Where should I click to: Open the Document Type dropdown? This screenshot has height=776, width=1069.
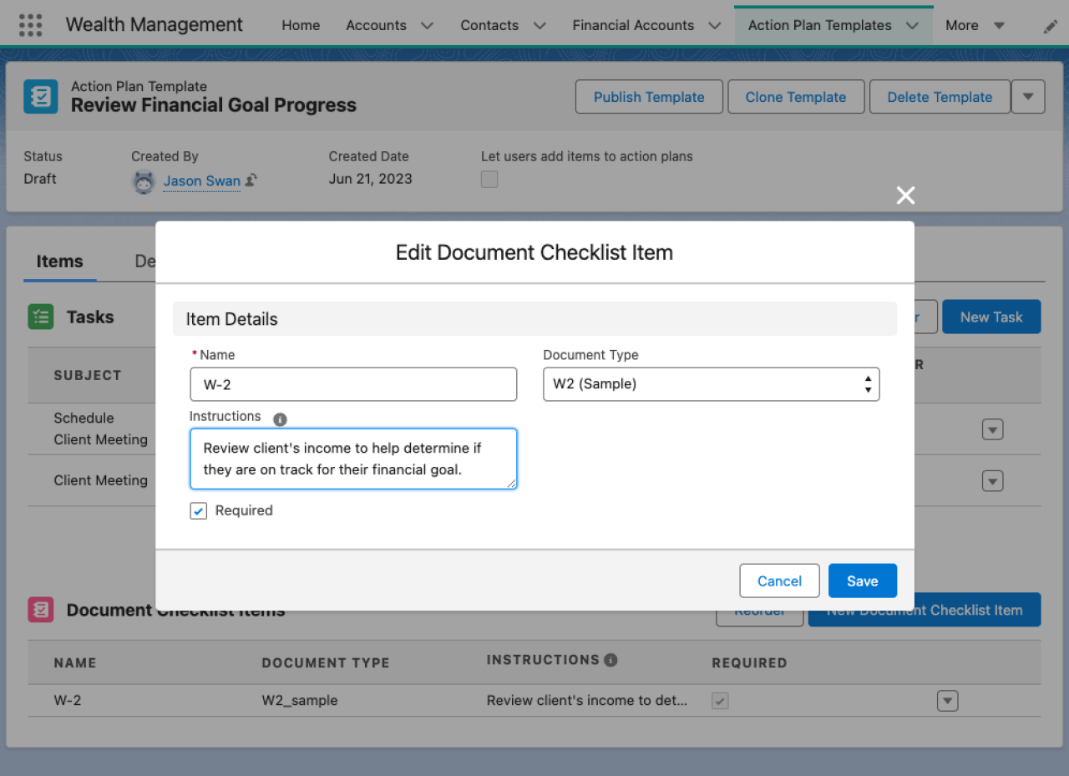click(712, 384)
